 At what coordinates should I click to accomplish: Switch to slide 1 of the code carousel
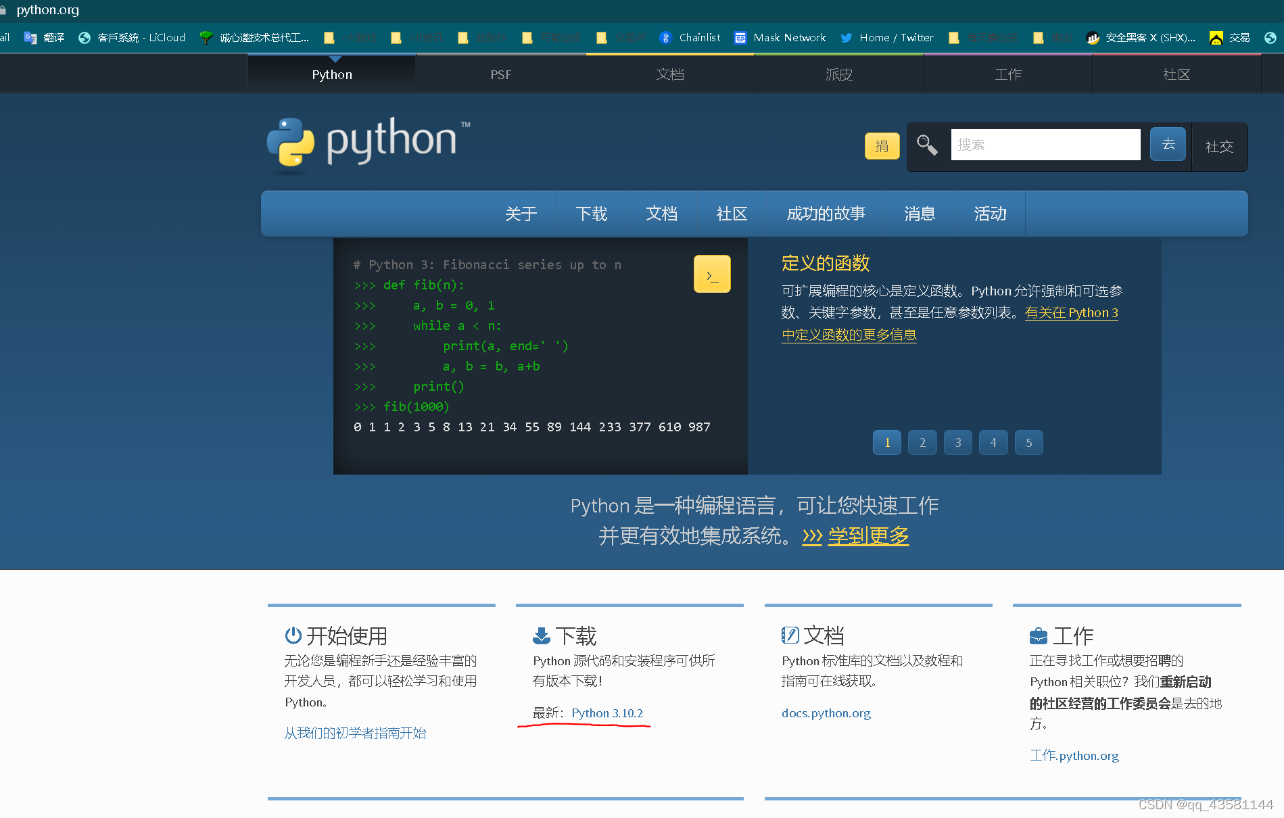pos(887,443)
